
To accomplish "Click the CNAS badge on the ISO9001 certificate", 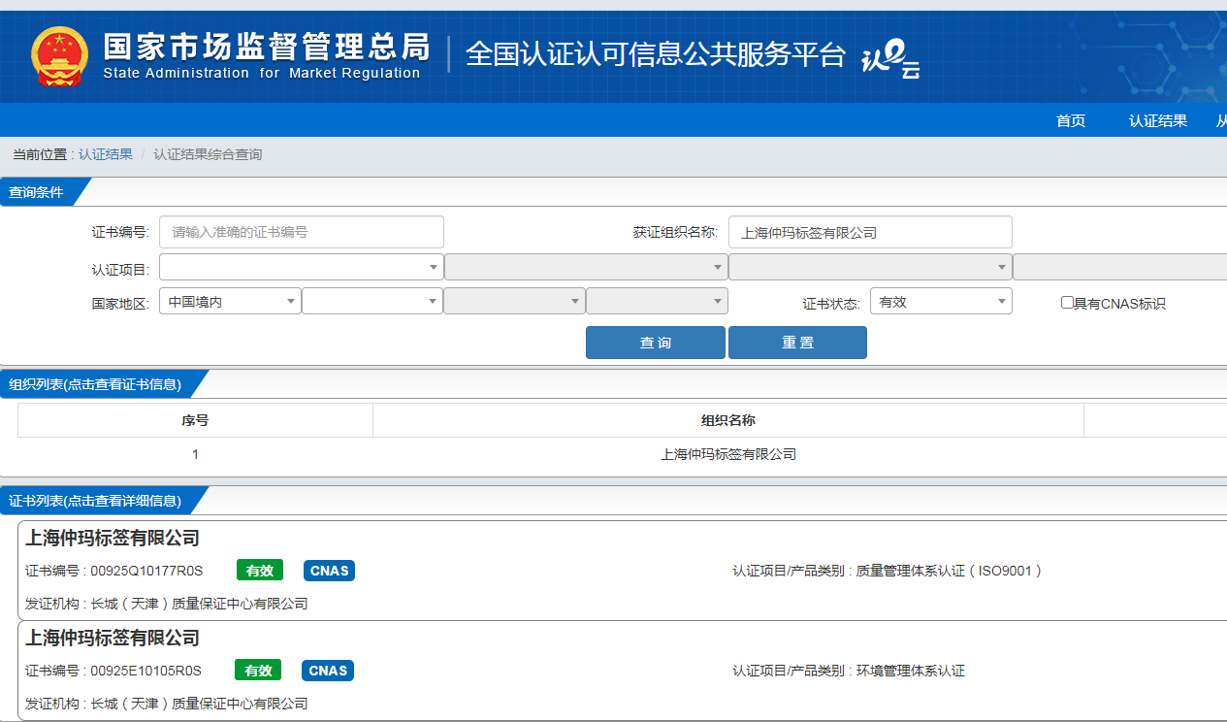I will coord(328,571).
